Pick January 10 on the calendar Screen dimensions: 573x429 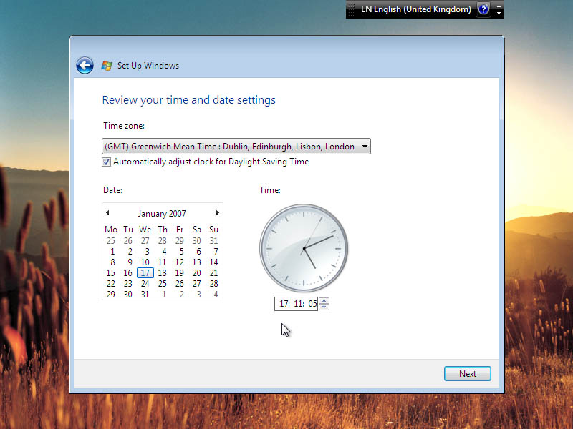tap(145, 262)
